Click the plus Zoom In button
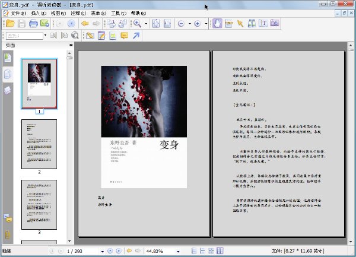This screenshot has width=356, height=257. [198, 23]
